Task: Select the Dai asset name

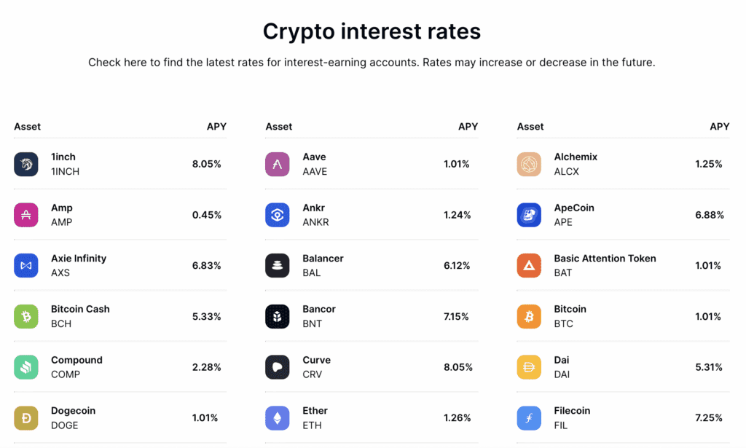Action: point(562,360)
